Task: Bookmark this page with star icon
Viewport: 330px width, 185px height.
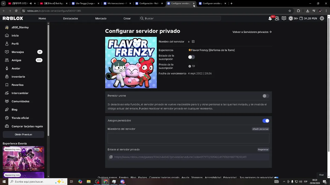Action: (290, 11)
